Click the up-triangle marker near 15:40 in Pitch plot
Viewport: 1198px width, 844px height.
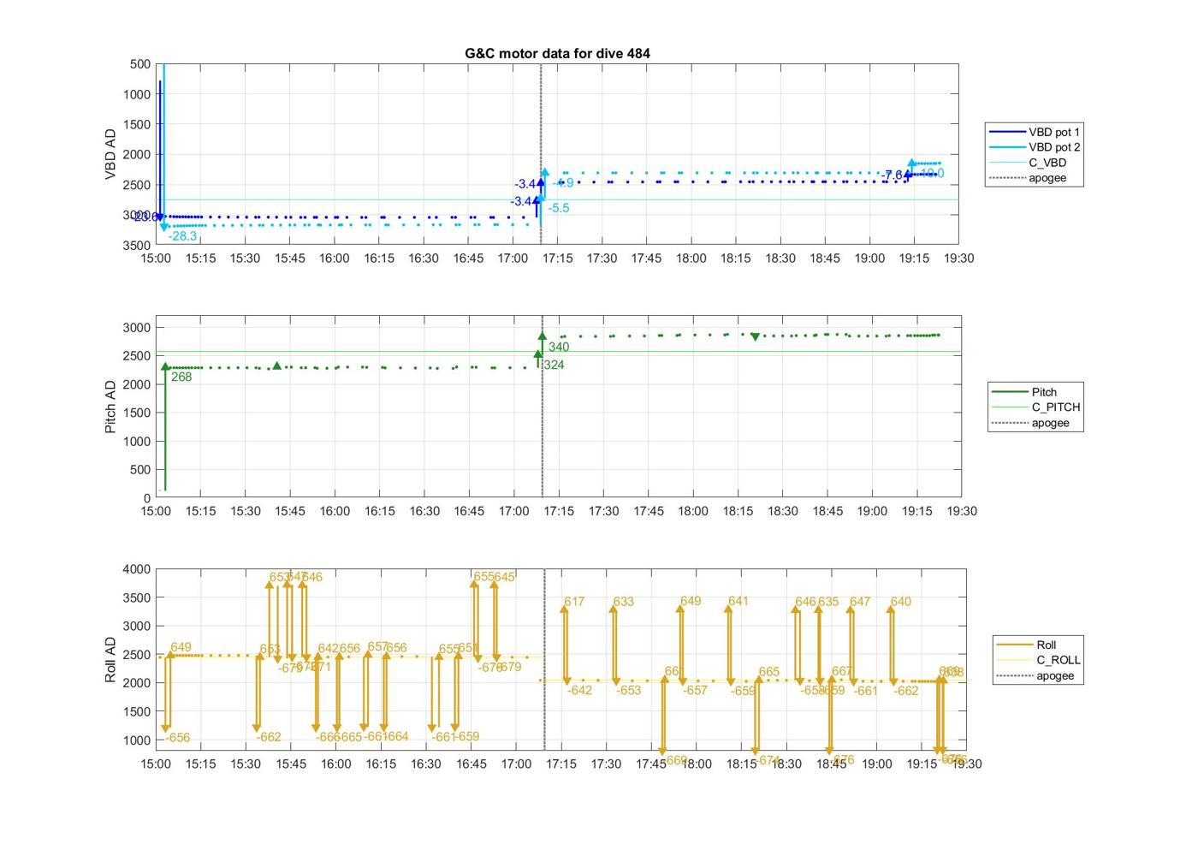(x=276, y=366)
